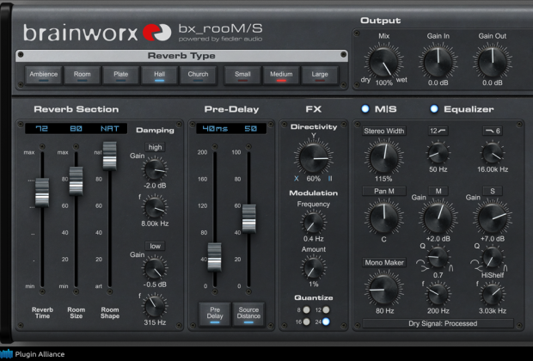Click the S channel label box
The height and width of the screenshot is (361, 533).
(493, 192)
